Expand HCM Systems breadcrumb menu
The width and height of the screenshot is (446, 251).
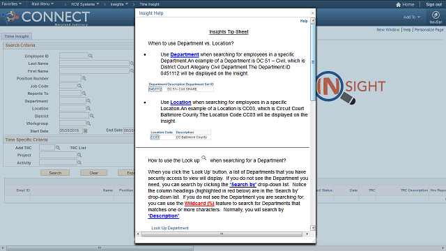point(85,4)
